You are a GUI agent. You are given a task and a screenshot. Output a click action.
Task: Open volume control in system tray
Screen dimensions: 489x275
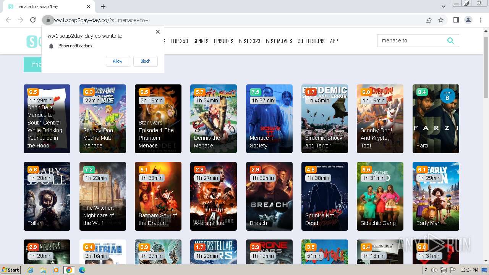click(x=434, y=270)
